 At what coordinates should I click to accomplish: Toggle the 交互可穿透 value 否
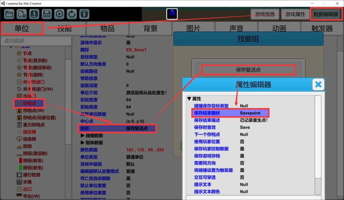point(242,177)
